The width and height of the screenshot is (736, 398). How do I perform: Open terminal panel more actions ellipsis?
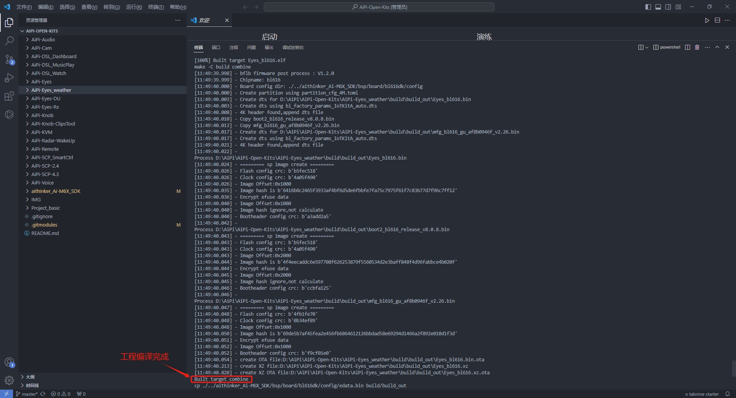707,47
